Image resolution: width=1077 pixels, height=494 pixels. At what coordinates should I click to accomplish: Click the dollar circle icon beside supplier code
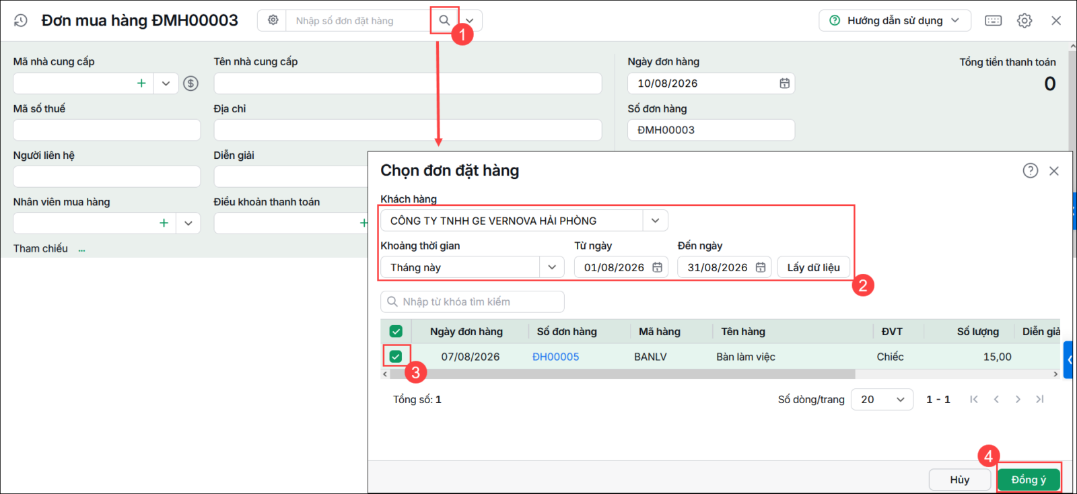[x=191, y=83]
